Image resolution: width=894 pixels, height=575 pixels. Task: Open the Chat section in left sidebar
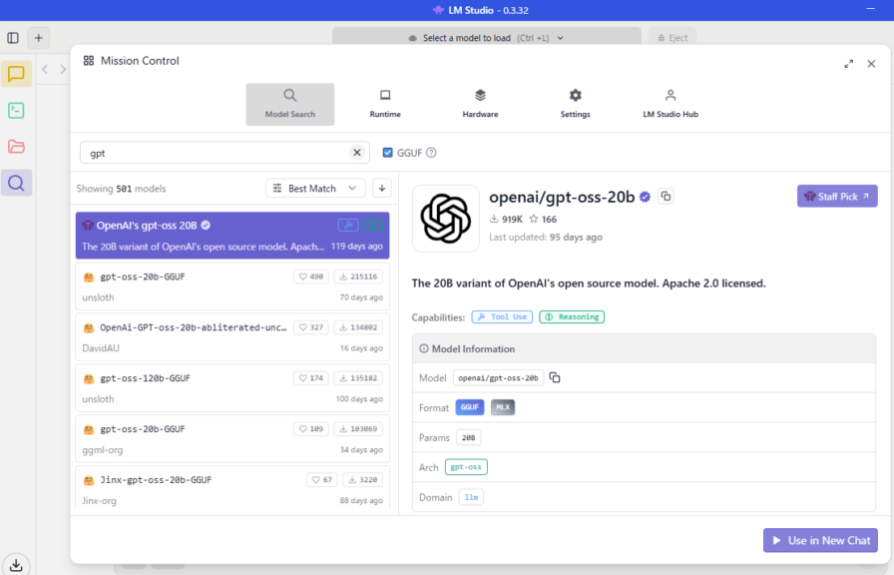tap(16, 74)
